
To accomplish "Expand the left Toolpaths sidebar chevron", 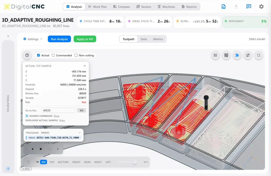I will [x=8, y=36].
